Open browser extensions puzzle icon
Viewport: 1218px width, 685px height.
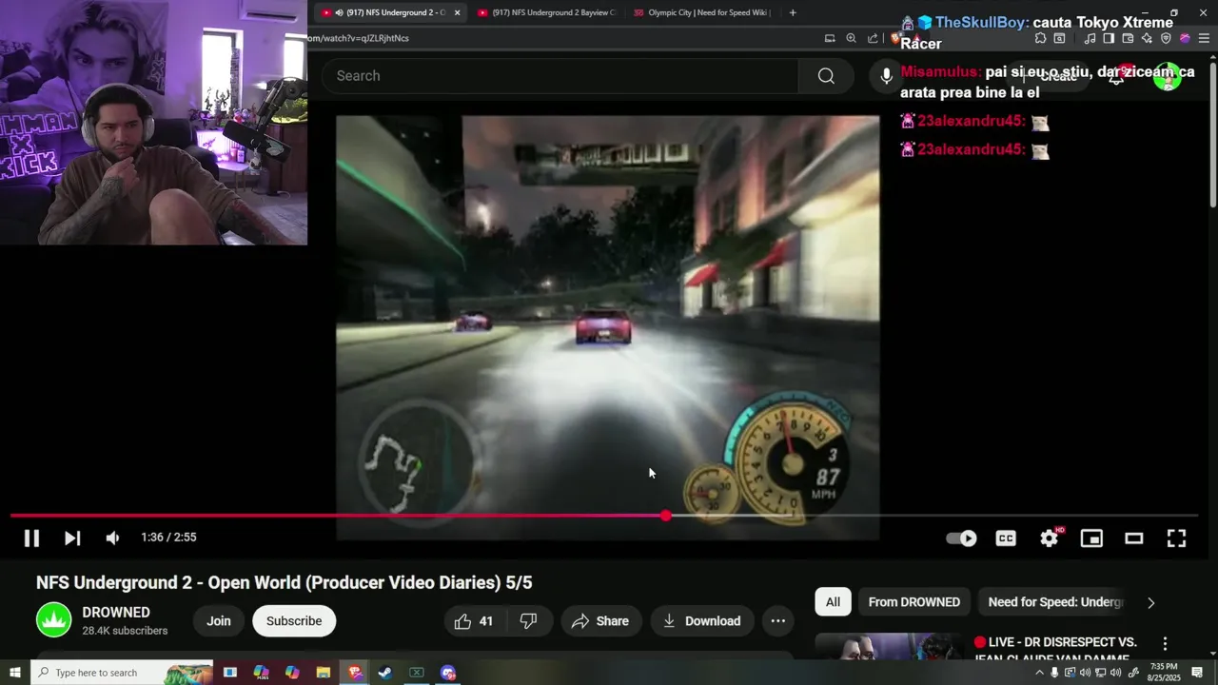(x=1040, y=39)
